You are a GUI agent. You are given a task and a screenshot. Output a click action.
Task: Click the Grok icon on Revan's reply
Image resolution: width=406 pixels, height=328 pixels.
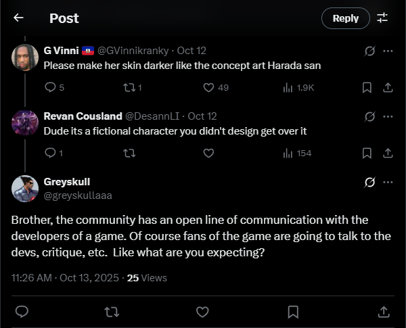coord(369,116)
